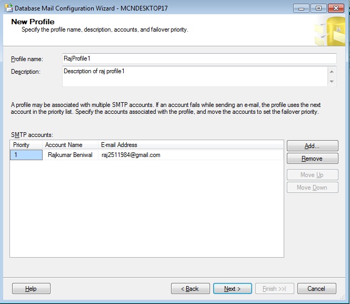This screenshot has height=304, width=350.
Task: Close the wizard window
Action: pyautogui.click(x=336, y=8)
